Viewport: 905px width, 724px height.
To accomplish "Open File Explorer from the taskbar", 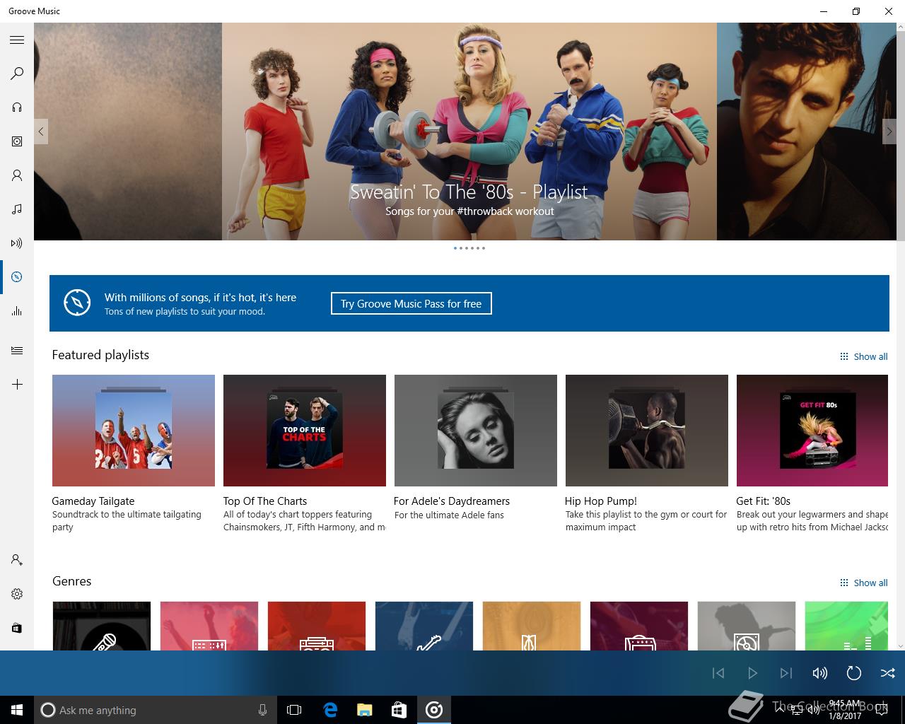I will [x=364, y=710].
